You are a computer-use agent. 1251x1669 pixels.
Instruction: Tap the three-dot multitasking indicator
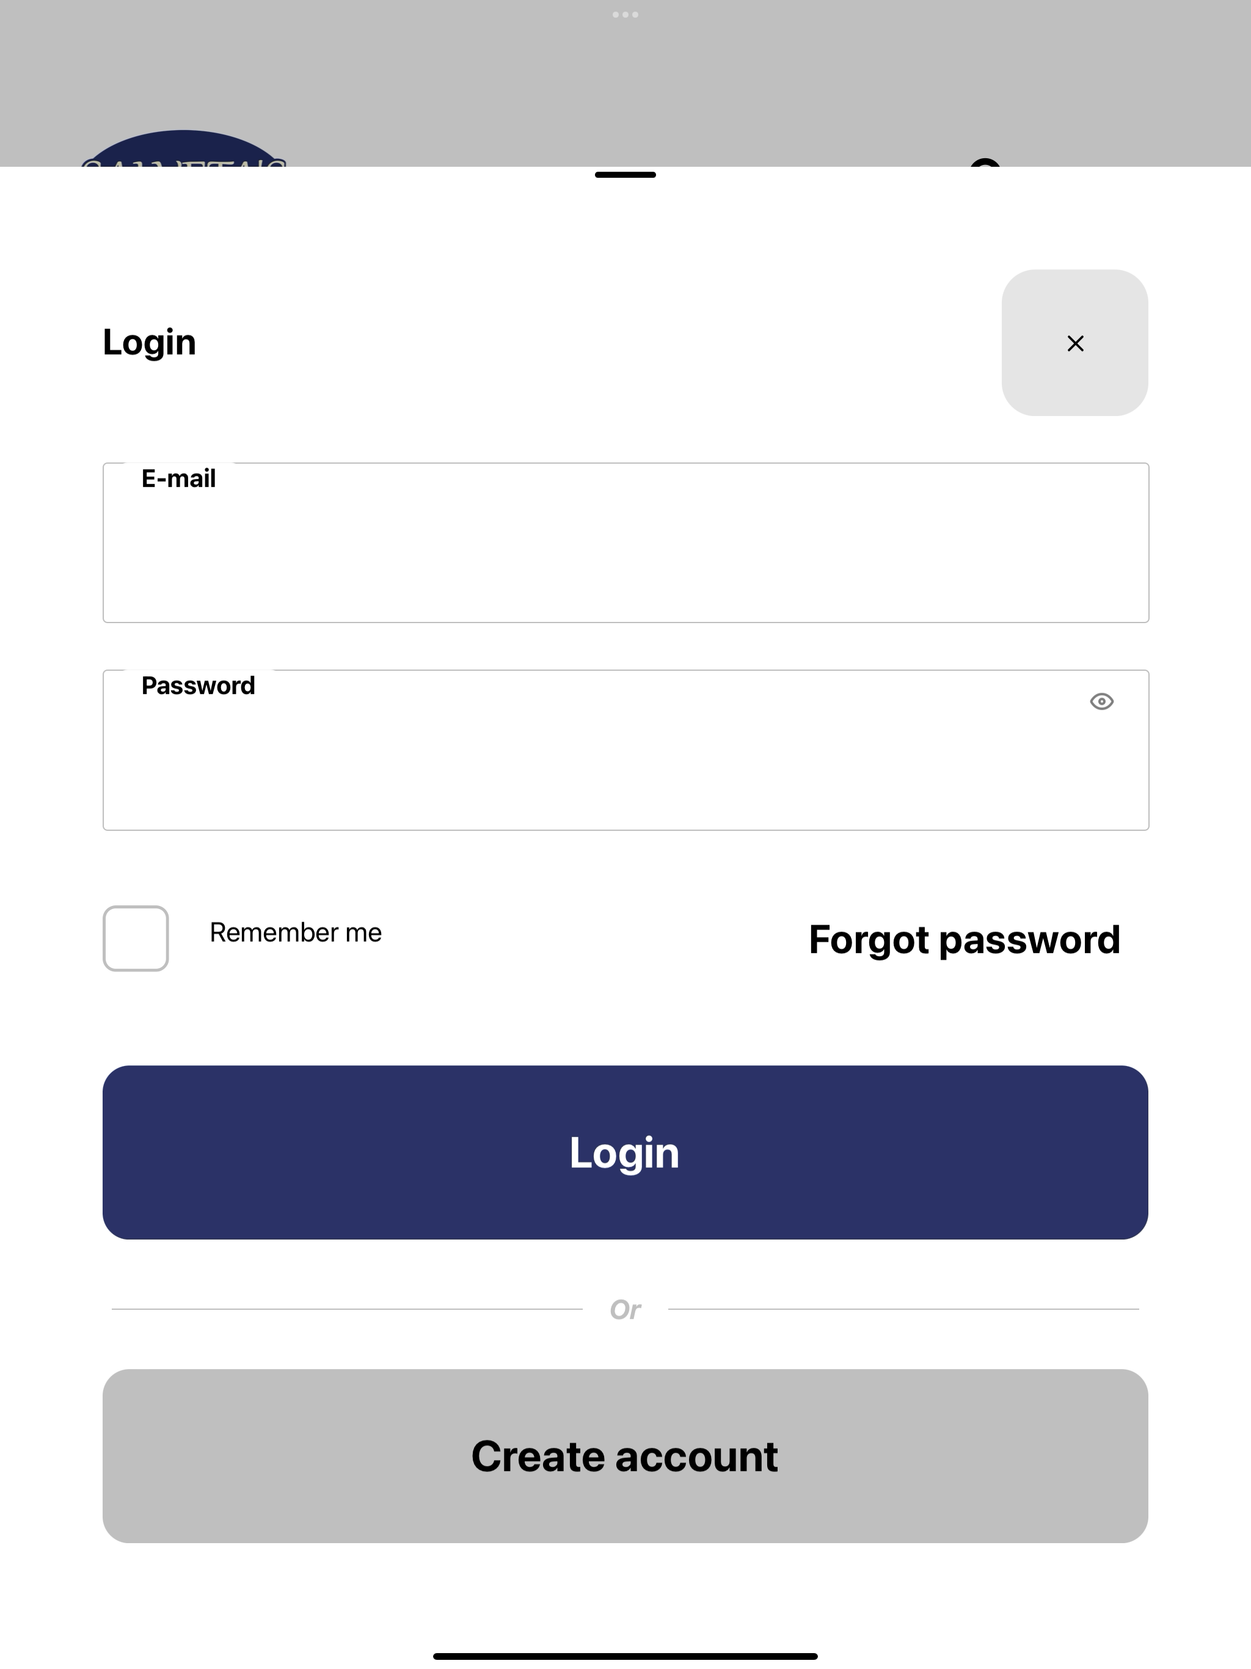[x=625, y=14]
